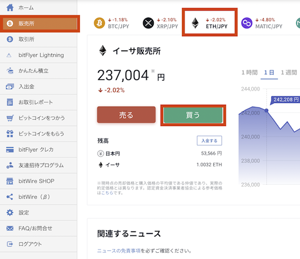Switch chart to 1日 range
Screen dimensions: 300x259
pyautogui.click(x=269, y=72)
